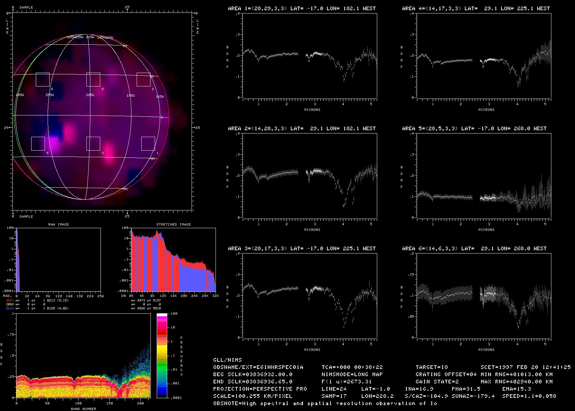Image resolution: width=575 pixels, height=411 pixels.
Task: Click the "BEG SCLK=03836932.00.0" entry
Action: click(x=253, y=375)
